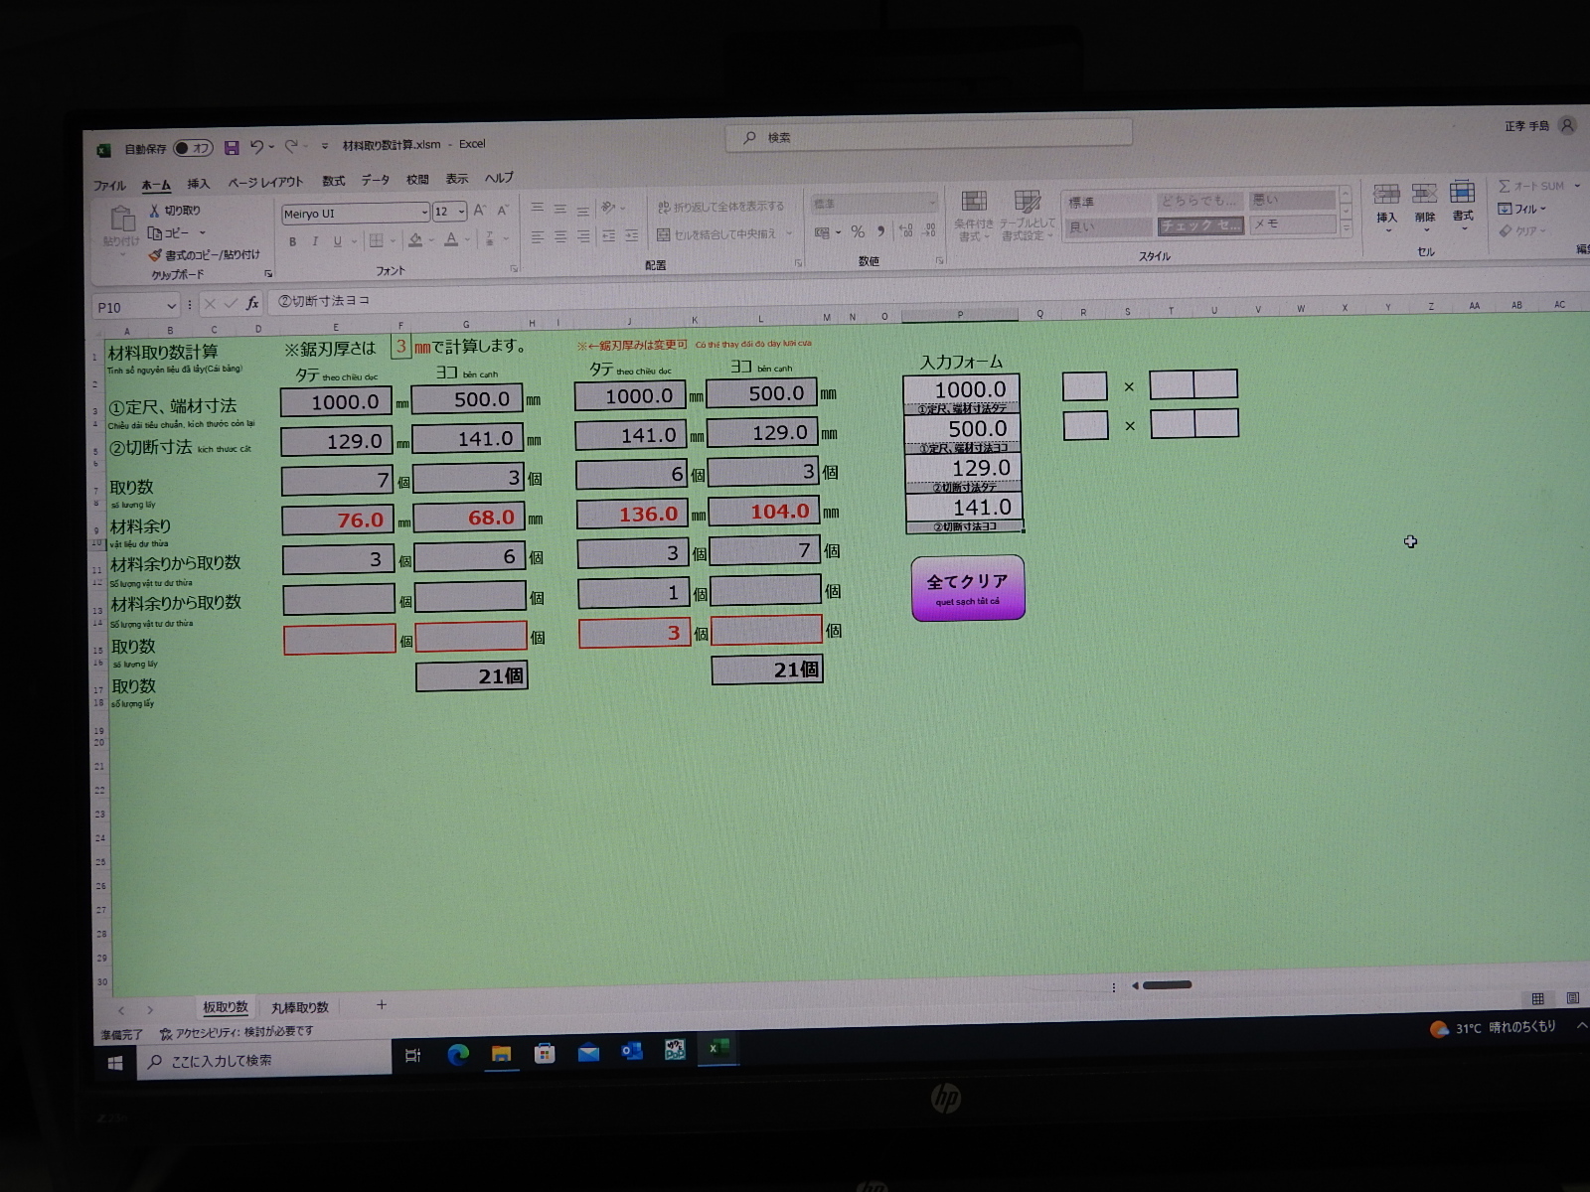Open Microsoft Edge from the taskbar
The width and height of the screenshot is (1590, 1192).
click(458, 1055)
